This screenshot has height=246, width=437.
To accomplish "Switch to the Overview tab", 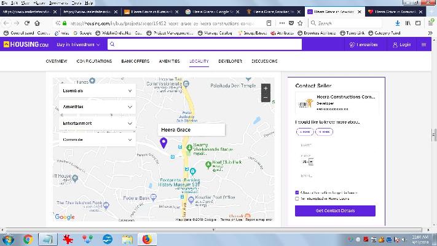I will click(57, 61).
